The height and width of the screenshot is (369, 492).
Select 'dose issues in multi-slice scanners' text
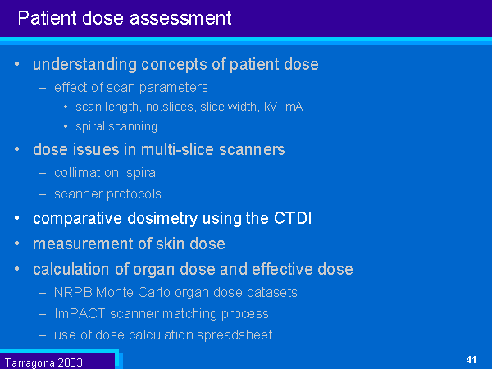coord(159,149)
